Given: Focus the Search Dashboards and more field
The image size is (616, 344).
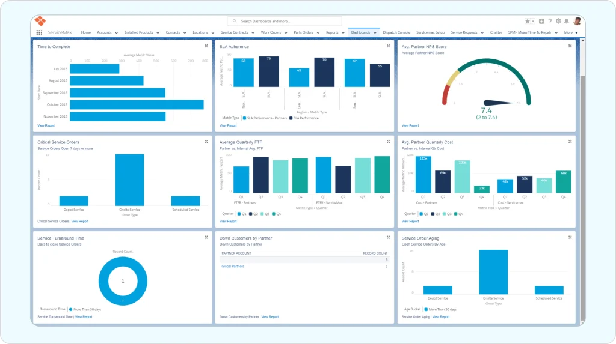Looking at the screenshot, I should tap(285, 21).
